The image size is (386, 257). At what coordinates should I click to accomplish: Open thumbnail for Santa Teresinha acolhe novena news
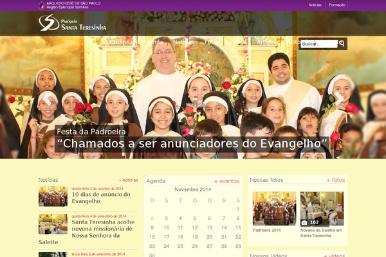tap(53, 224)
